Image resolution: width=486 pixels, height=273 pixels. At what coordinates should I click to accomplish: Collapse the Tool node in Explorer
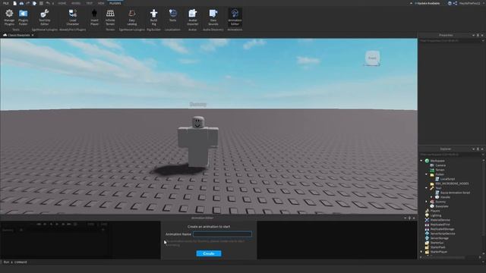(x=426, y=188)
